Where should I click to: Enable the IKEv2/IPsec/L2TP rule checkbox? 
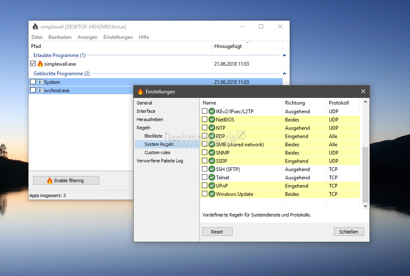pyautogui.click(x=204, y=111)
